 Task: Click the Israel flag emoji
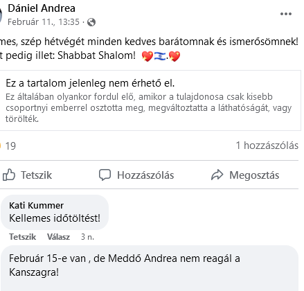coord(160,56)
